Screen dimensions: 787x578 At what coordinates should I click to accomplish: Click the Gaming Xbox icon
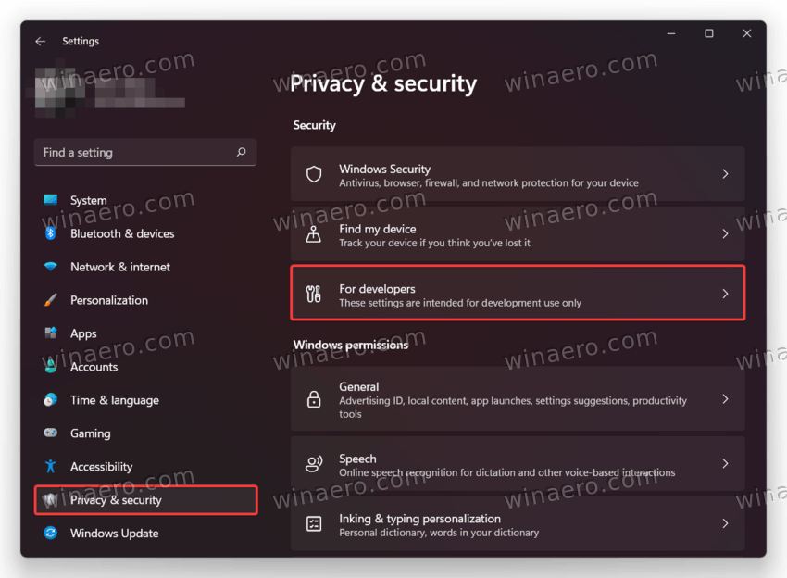(x=51, y=433)
